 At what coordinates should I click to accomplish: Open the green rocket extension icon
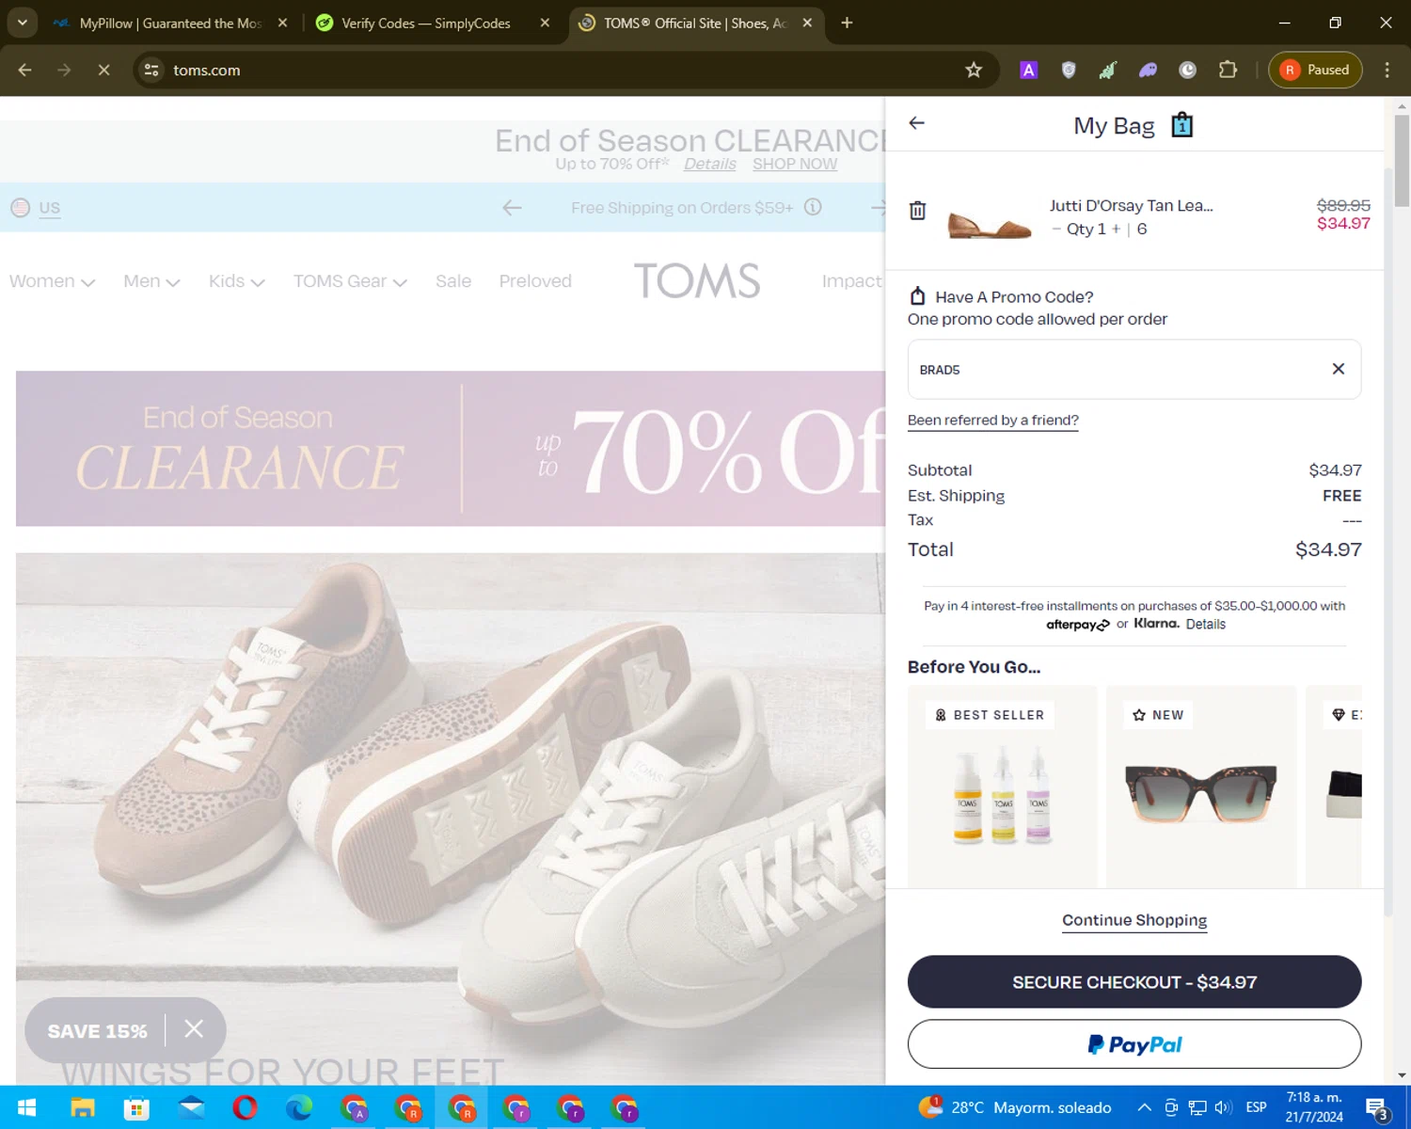click(1108, 70)
